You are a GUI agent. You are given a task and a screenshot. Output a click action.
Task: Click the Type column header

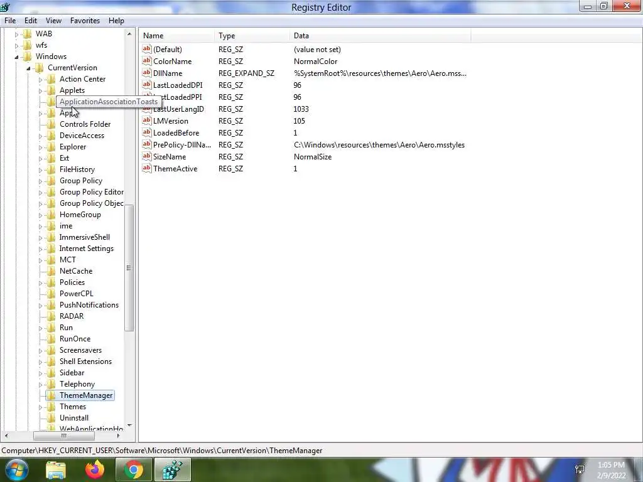(x=252, y=36)
